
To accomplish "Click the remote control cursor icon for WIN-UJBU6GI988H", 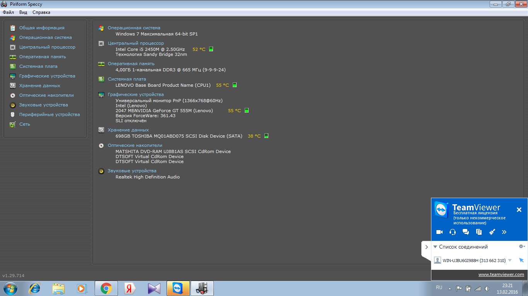I will pos(521,261).
